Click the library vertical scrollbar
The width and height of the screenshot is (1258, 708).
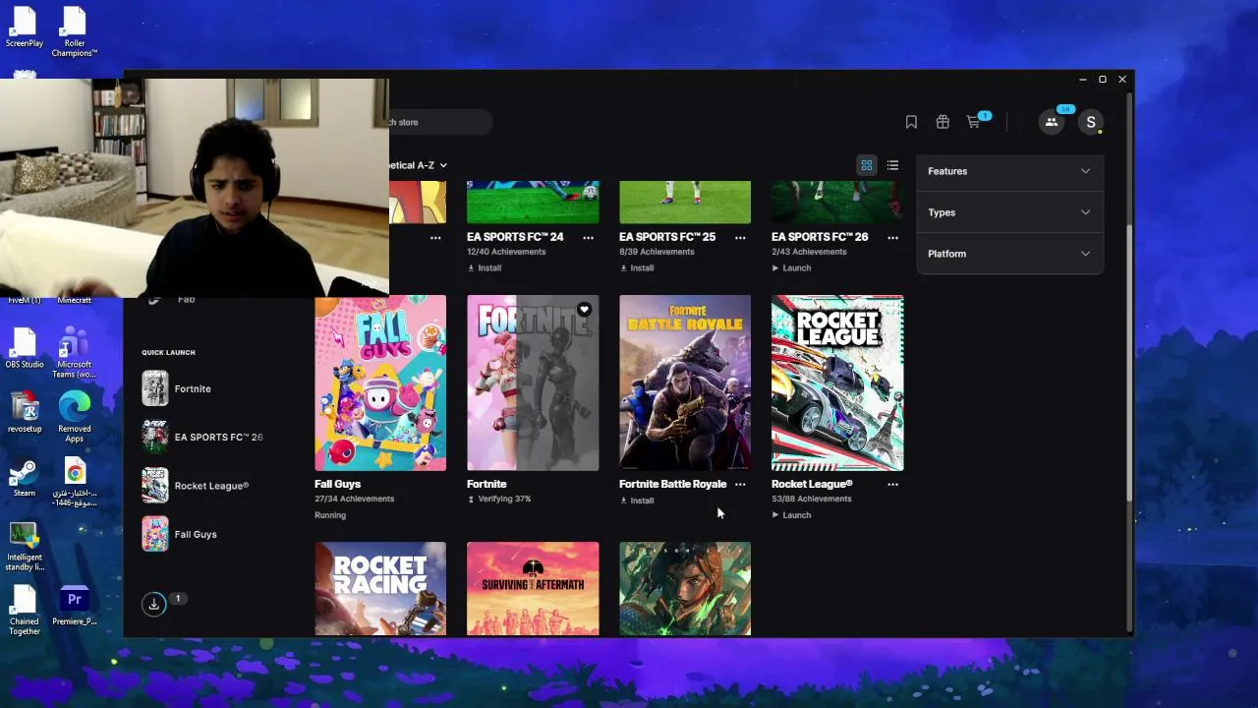click(x=1131, y=364)
